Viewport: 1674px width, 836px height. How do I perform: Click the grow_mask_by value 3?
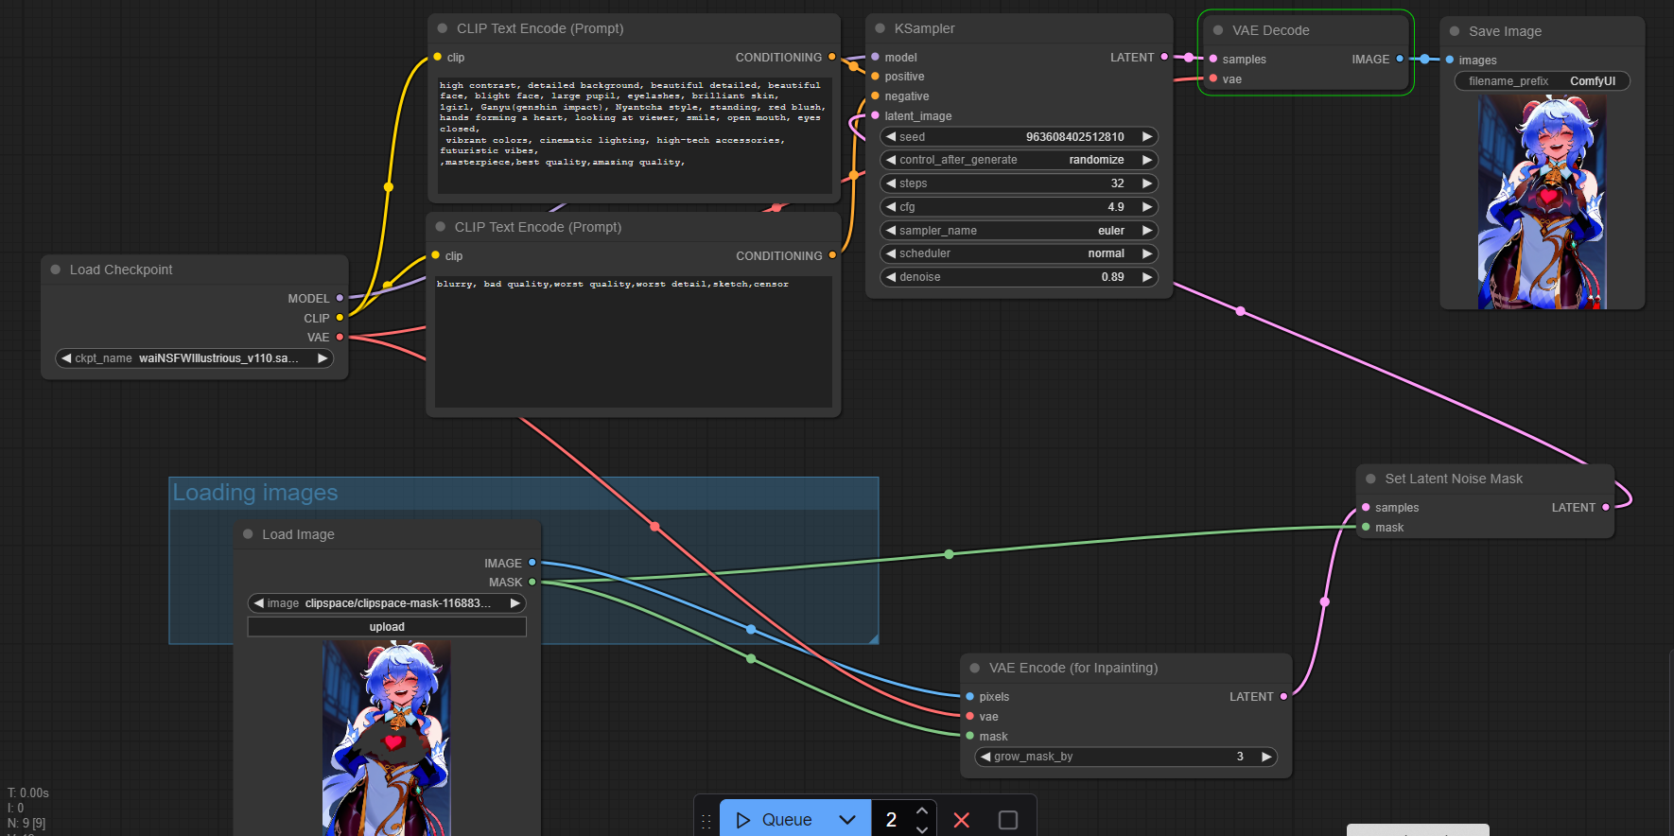coord(1240,757)
